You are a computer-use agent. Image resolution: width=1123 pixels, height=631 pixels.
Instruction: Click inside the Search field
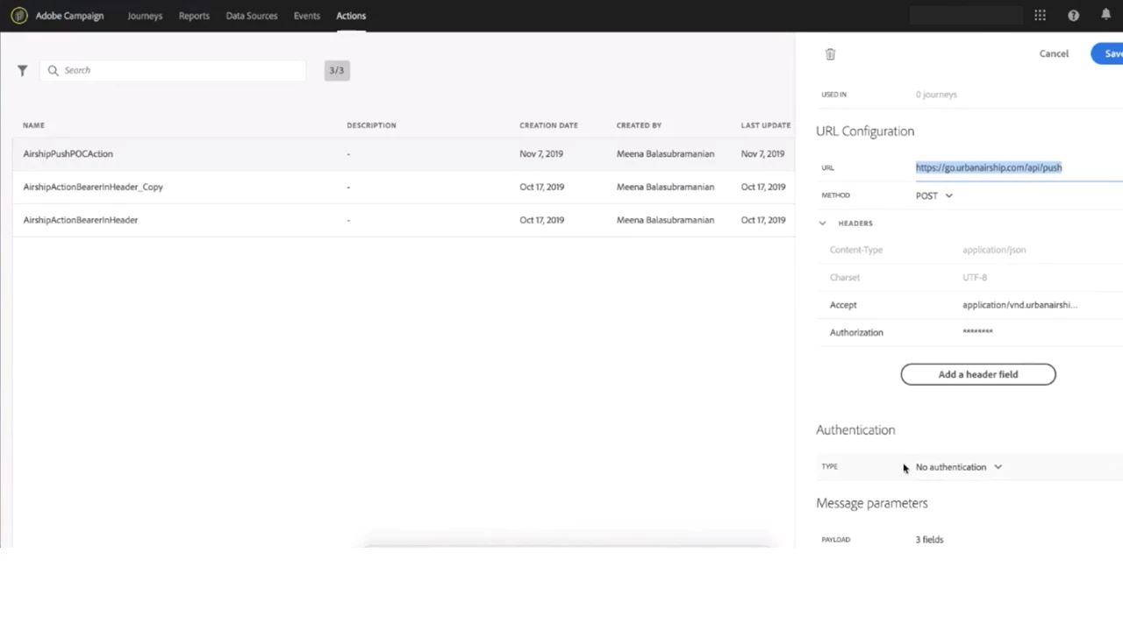(x=172, y=70)
